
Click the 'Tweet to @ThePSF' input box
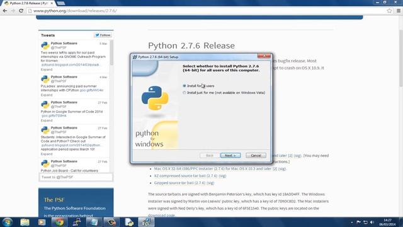[76, 177]
